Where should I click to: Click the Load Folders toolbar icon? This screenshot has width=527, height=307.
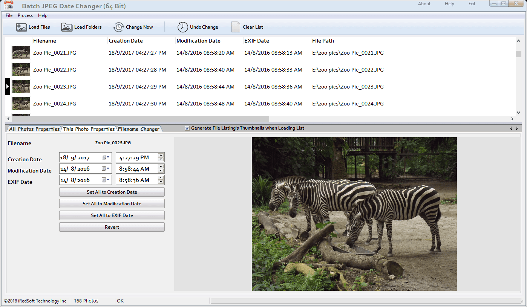[x=67, y=27]
